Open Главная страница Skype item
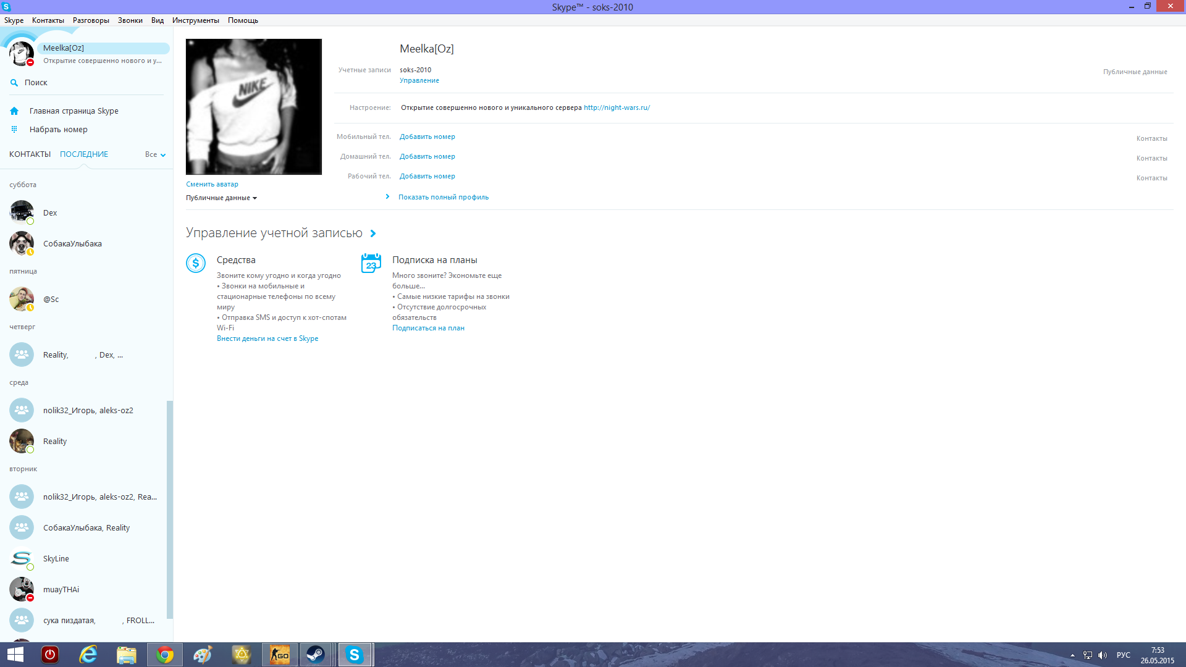Screen dimensions: 1186x667 (74, 111)
